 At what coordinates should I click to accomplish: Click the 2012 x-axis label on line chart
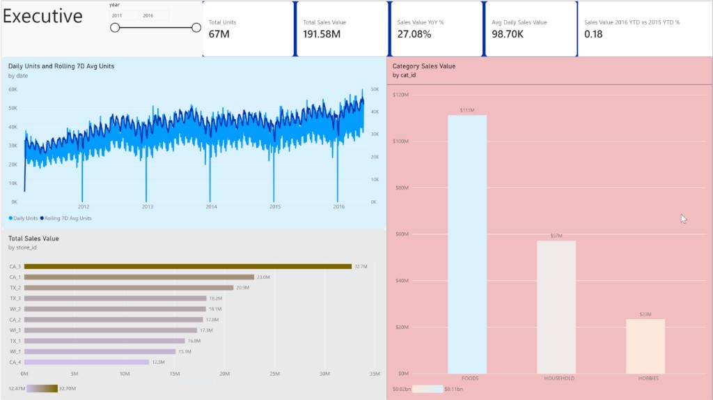pyautogui.click(x=84, y=206)
